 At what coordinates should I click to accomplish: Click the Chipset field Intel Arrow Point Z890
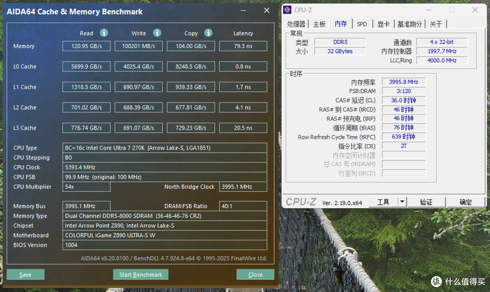coord(165,225)
